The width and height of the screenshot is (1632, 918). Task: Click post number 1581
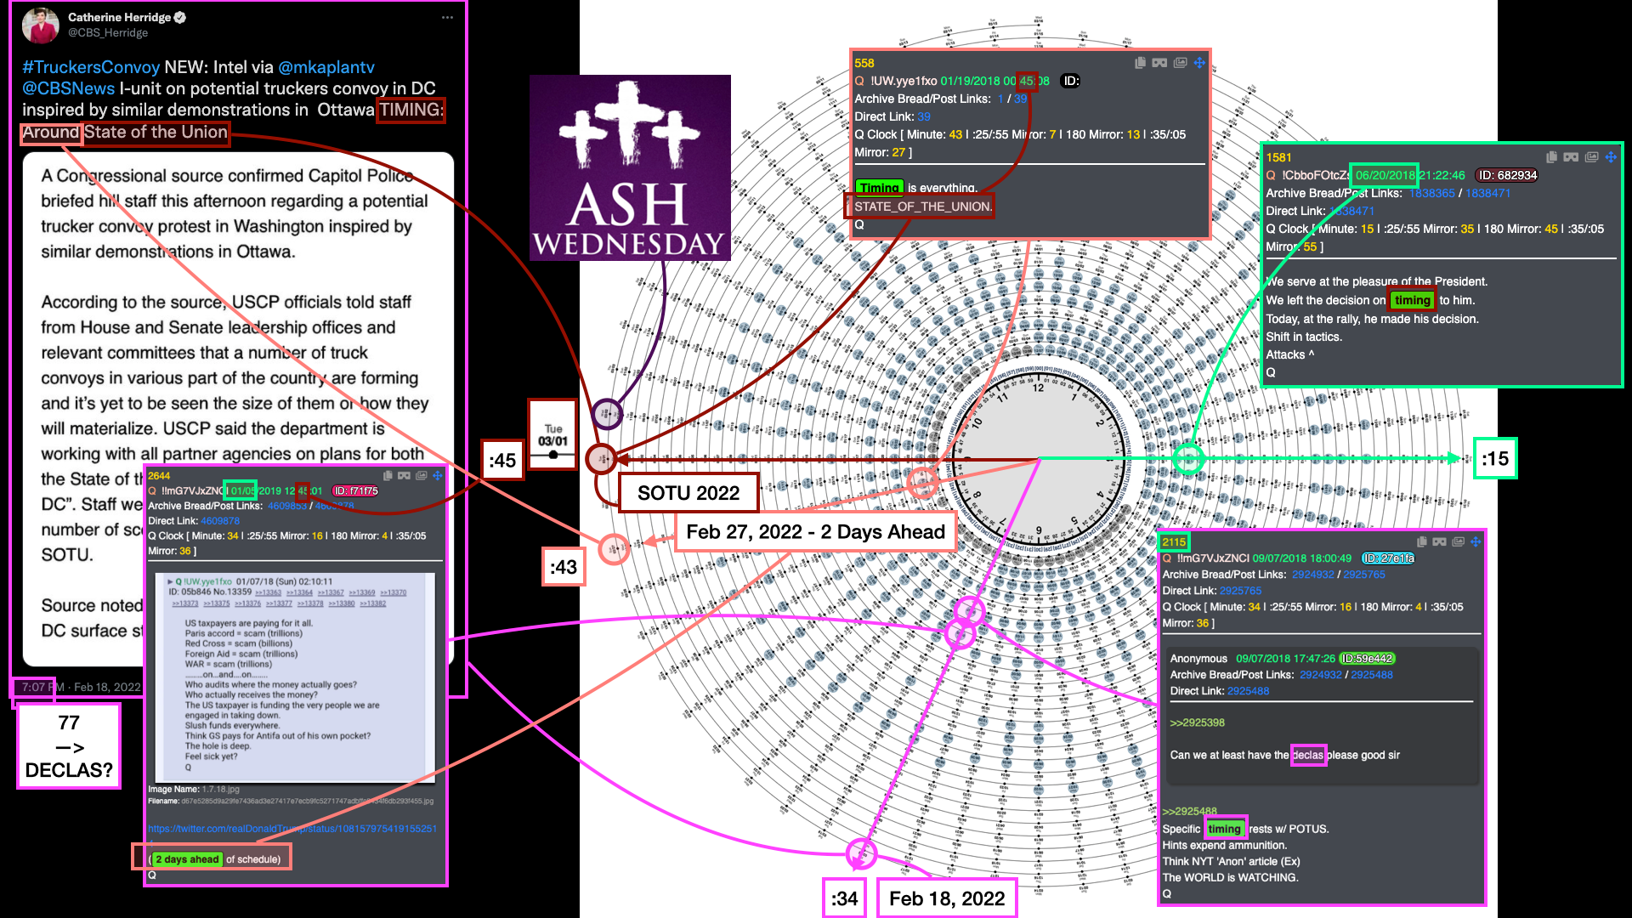(x=1278, y=157)
